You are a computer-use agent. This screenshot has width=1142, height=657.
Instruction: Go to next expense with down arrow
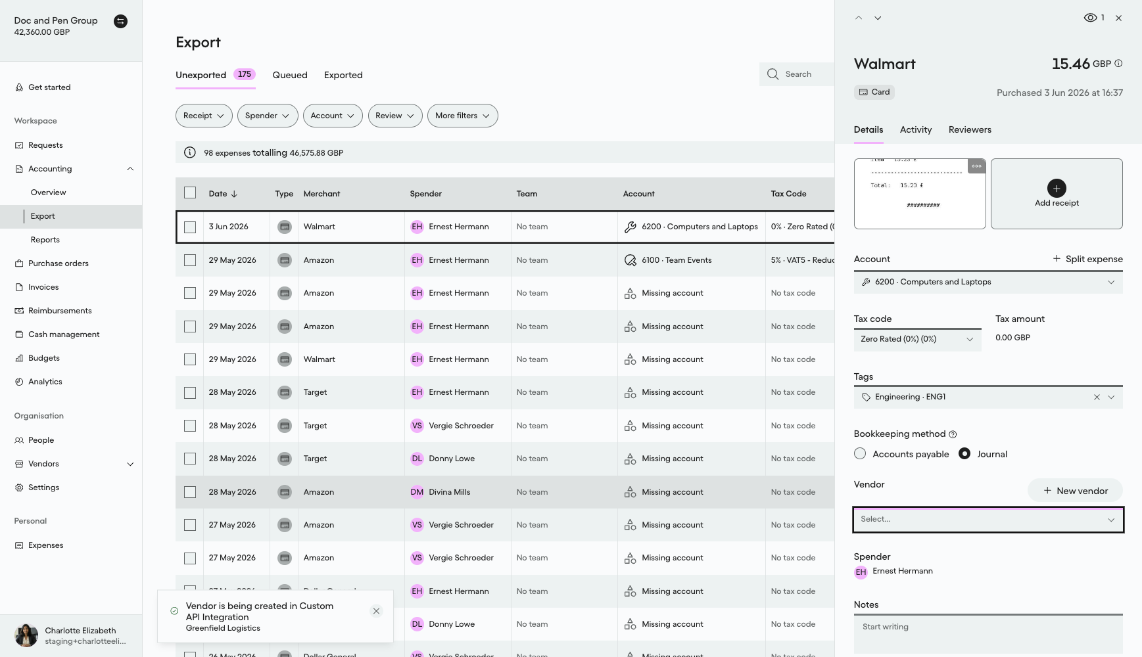878,18
